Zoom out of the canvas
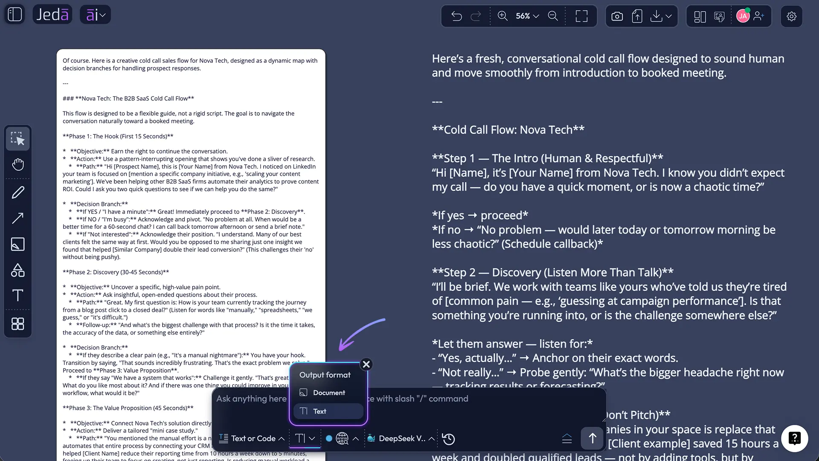The height and width of the screenshot is (461, 819). pyautogui.click(x=553, y=16)
